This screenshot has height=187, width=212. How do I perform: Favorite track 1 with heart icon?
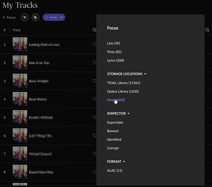pyautogui.click(x=95, y=45)
